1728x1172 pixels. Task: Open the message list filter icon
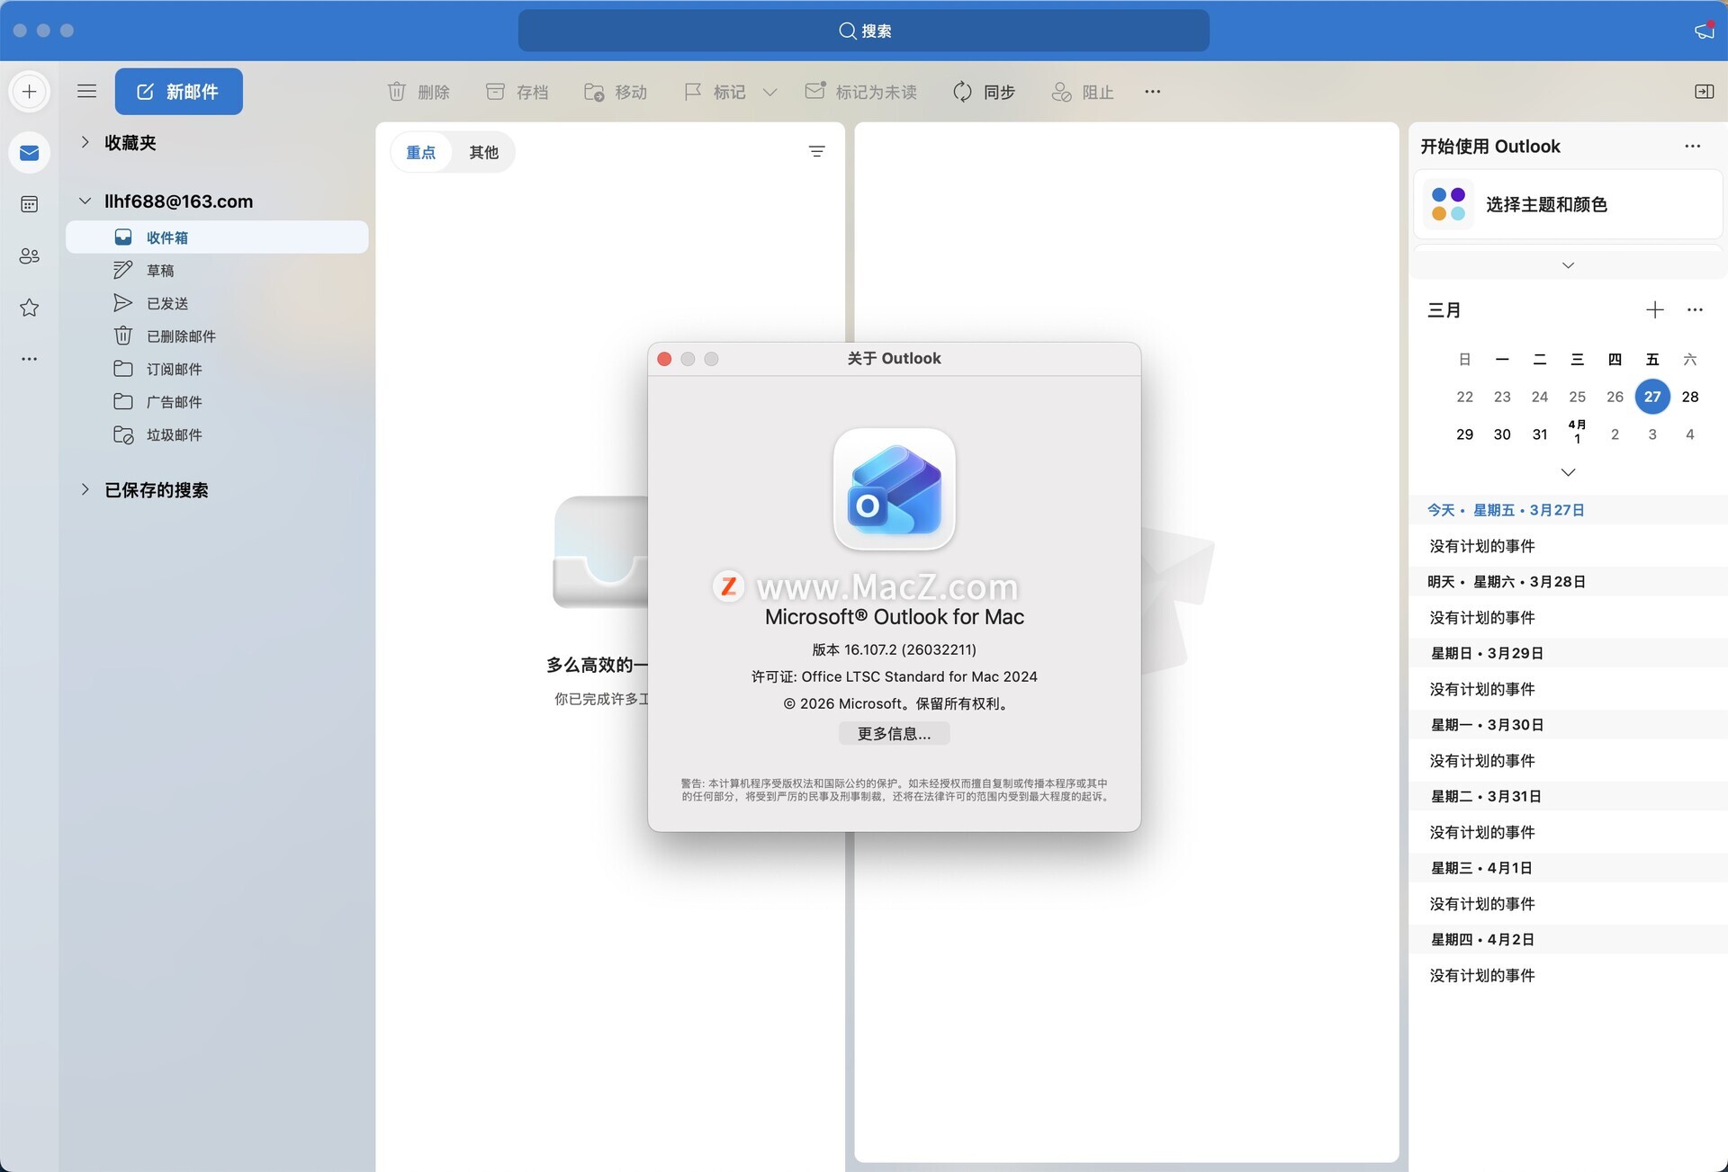point(816,152)
